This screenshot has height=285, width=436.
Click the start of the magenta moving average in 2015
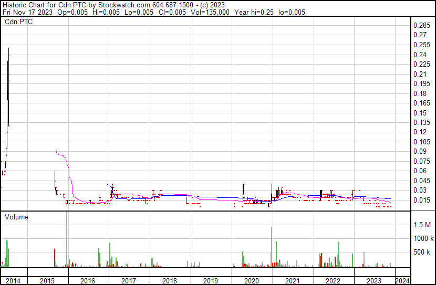(x=56, y=151)
